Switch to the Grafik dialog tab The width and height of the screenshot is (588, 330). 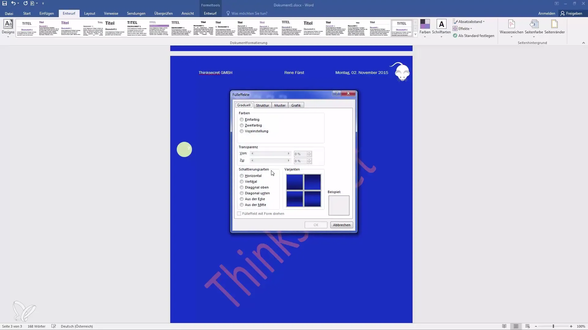[x=296, y=105]
